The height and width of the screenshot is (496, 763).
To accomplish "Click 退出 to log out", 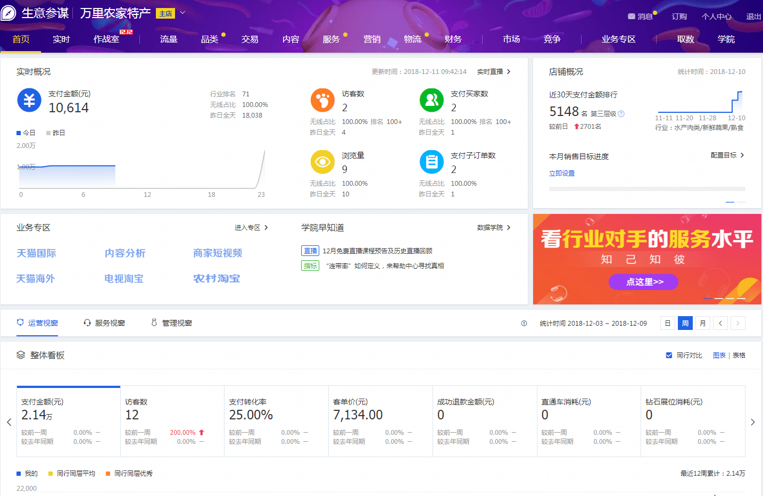I will (x=753, y=16).
